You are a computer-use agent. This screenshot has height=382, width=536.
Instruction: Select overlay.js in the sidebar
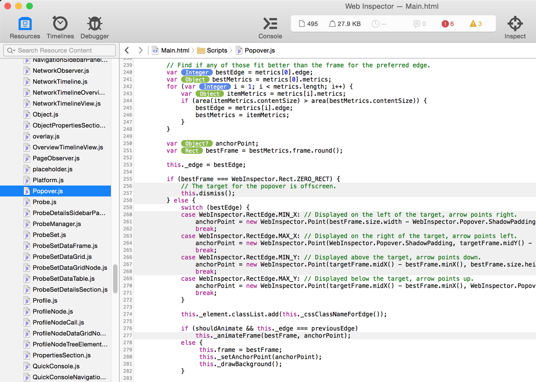[55, 136]
